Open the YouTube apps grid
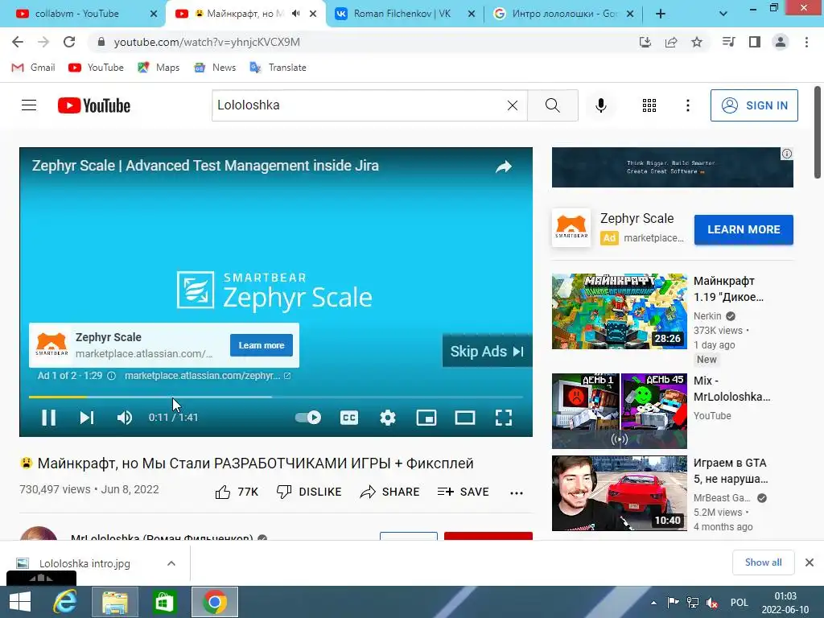The width and height of the screenshot is (824, 618). (x=649, y=105)
